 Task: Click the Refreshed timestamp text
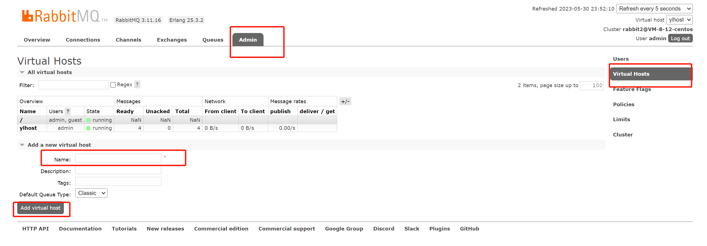tap(573, 9)
